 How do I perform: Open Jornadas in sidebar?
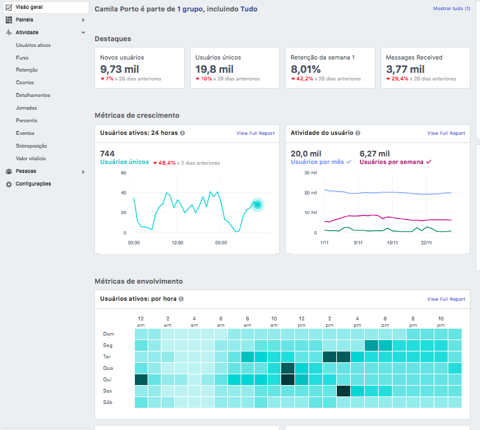point(27,108)
